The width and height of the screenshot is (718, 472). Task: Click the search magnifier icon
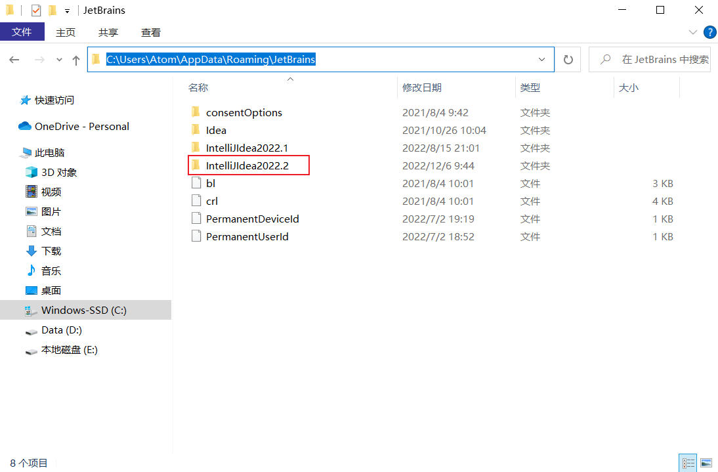605,60
